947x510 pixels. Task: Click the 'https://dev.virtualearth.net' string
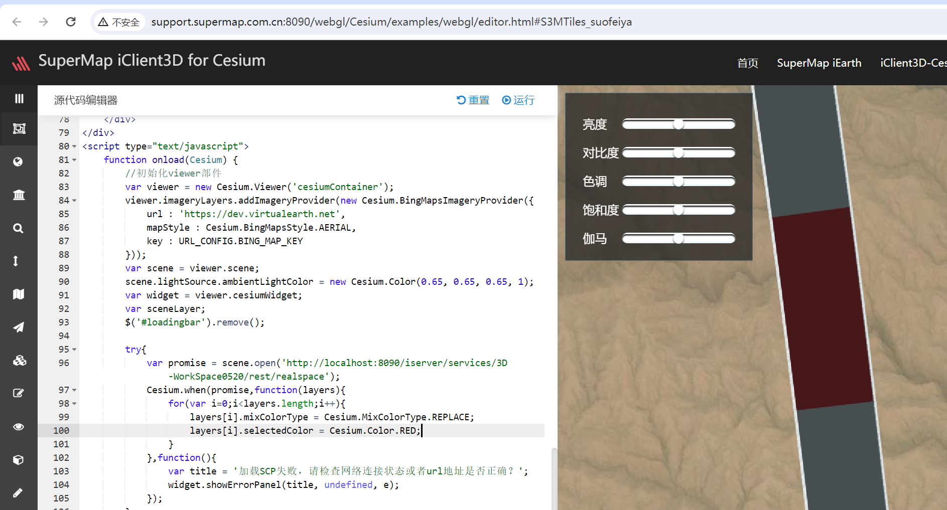pyautogui.click(x=259, y=214)
